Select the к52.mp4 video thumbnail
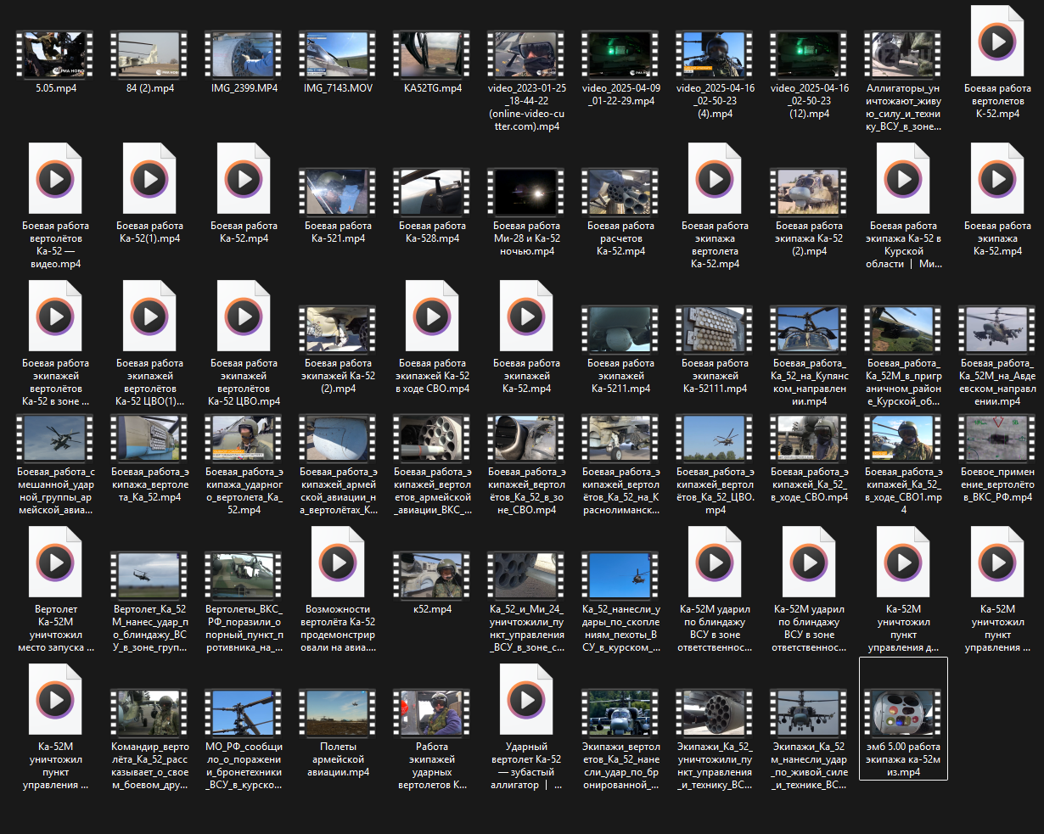 point(432,576)
